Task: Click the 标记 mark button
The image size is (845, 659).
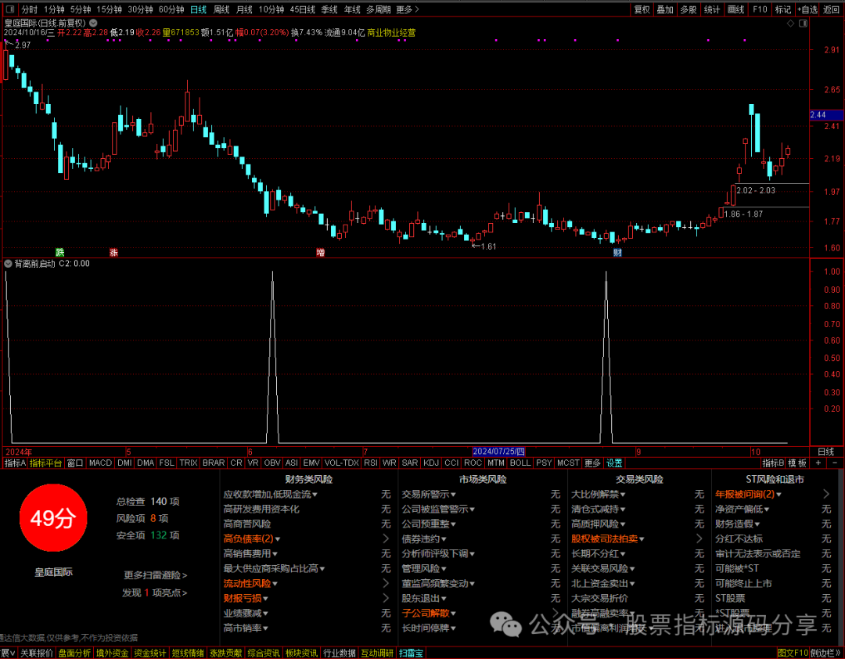Action: [783, 9]
